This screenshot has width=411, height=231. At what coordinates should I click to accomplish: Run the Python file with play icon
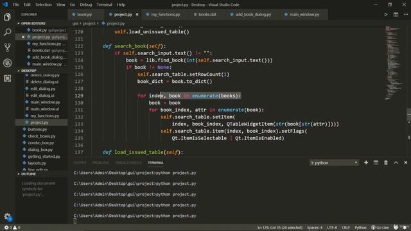pos(386,15)
